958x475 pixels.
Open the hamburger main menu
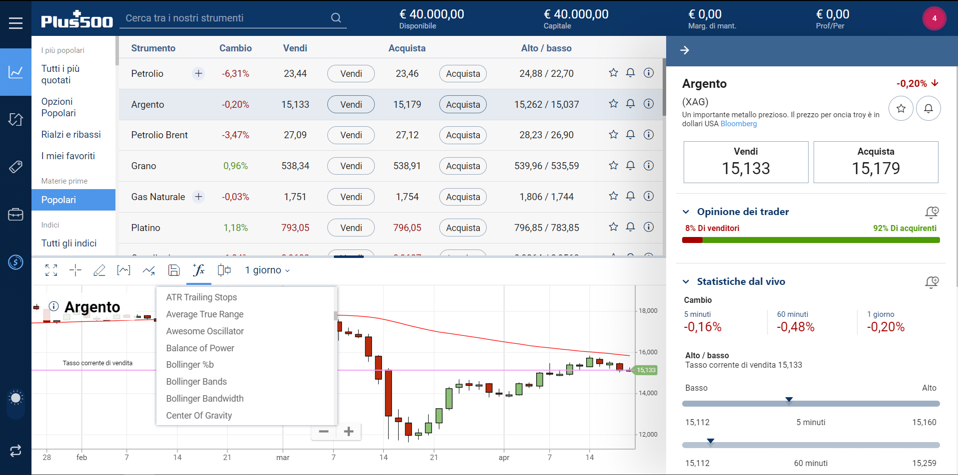pos(15,23)
